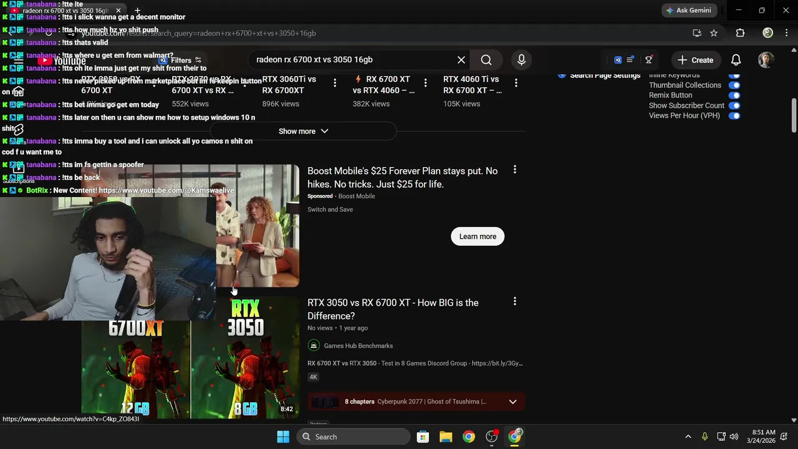The height and width of the screenshot is (449, 798).
Task: Click Learn more on Boost Mobile ad
Action: point(478,236)
